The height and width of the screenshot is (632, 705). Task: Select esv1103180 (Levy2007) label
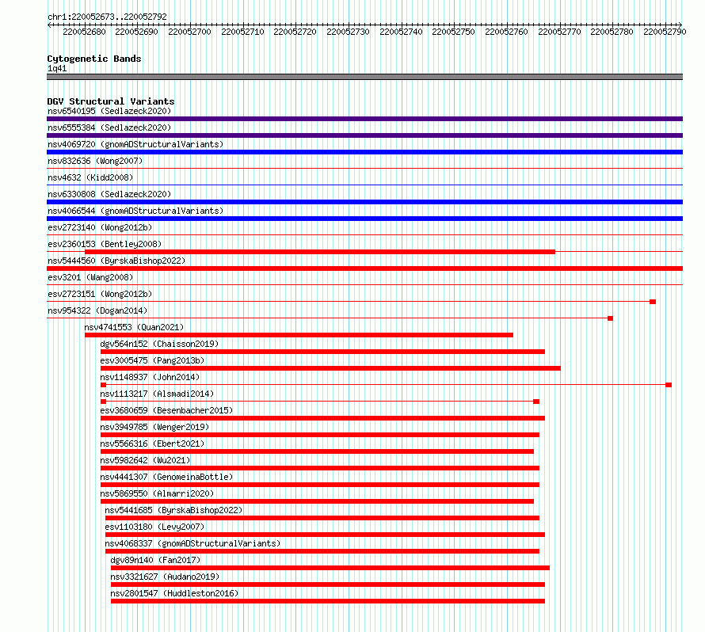(154, 527)
